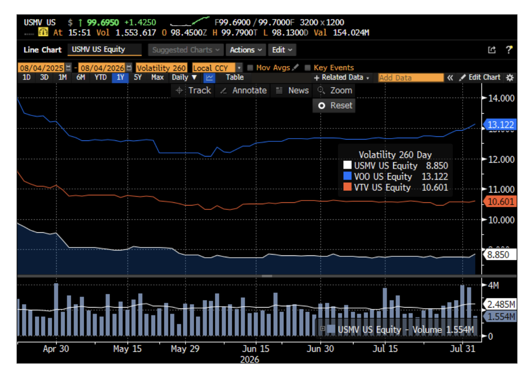This screenshot has height=370, width=526.
Task: Click the Volatility 260 Day legend title
Action: point(395,155)
